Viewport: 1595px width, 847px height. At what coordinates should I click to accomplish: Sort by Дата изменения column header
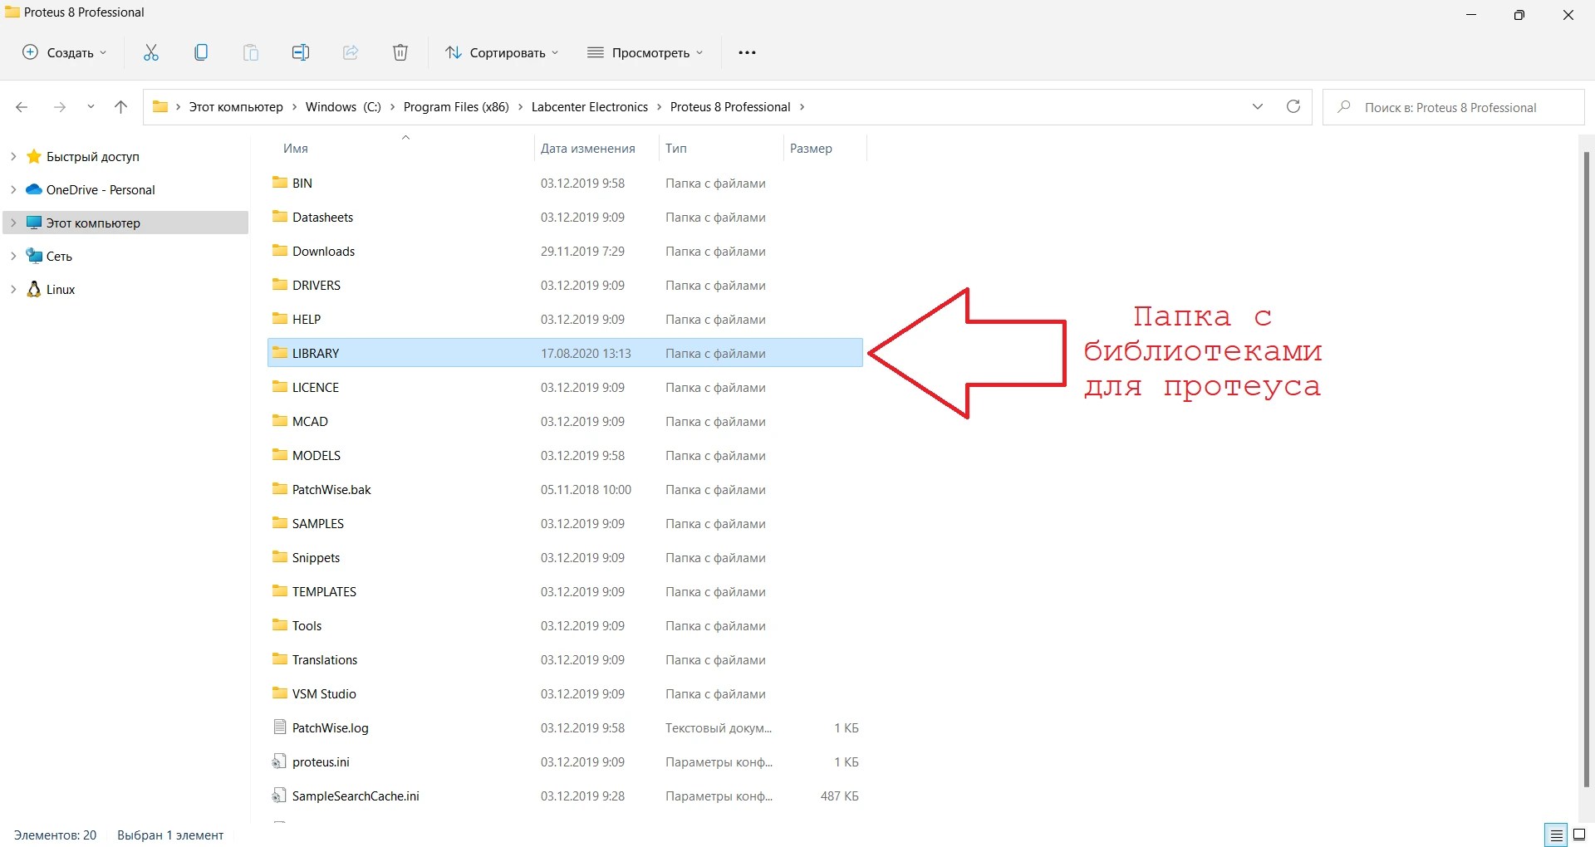(x=587, y=149)
